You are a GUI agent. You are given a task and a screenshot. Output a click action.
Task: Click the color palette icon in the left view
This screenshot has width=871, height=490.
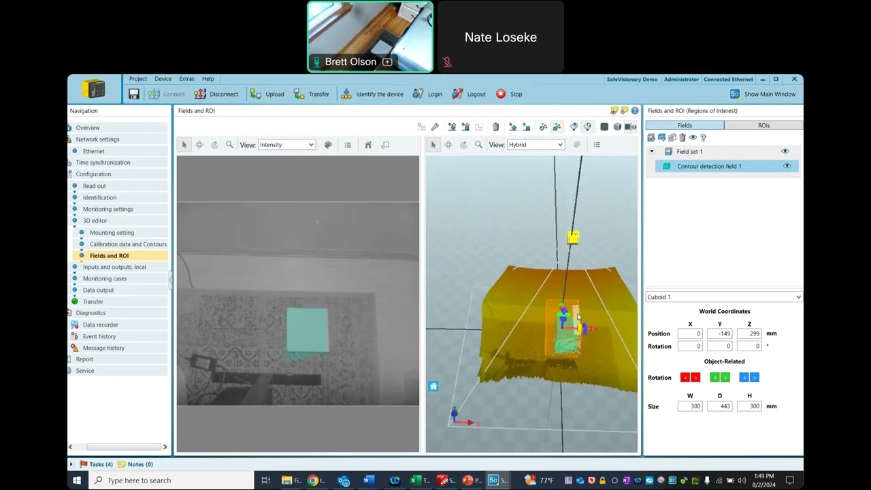(328, 144)
